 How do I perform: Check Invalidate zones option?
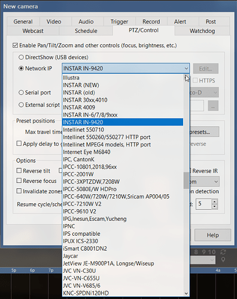19,191
